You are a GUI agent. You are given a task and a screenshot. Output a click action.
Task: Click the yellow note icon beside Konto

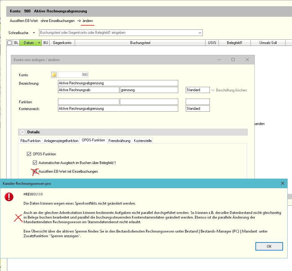pyautogui.click(x=54, y=75)
